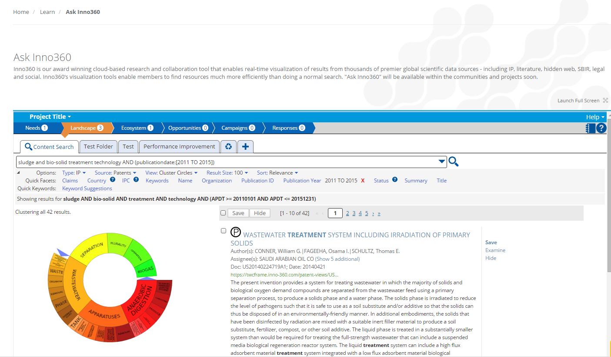
Task: Click the circled P patent icon
Action: (x=235, y=232)
